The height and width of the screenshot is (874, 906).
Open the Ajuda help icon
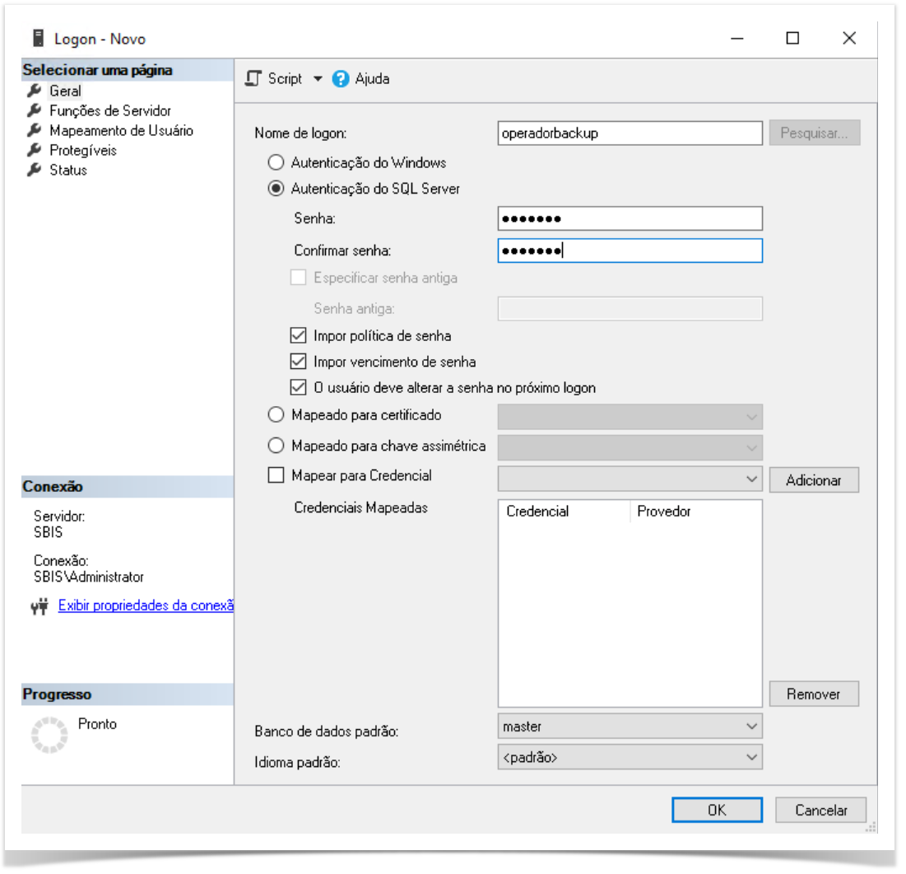341,79
